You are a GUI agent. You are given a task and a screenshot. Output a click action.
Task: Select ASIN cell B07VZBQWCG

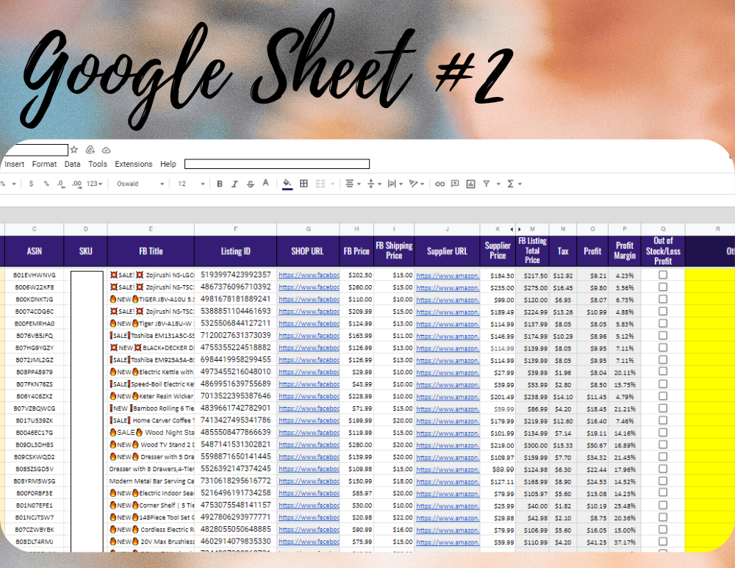(x=35, y=409)
